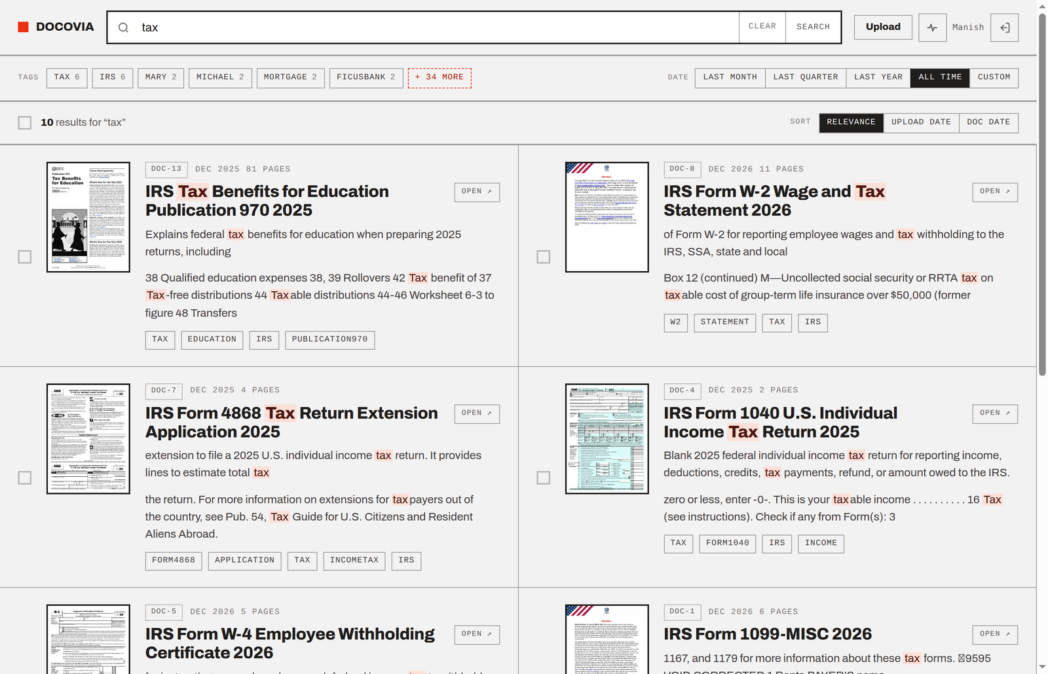Open title IRS Tax Benefits for Education
Screen dimensions: 1048x674
click(267, 200)
